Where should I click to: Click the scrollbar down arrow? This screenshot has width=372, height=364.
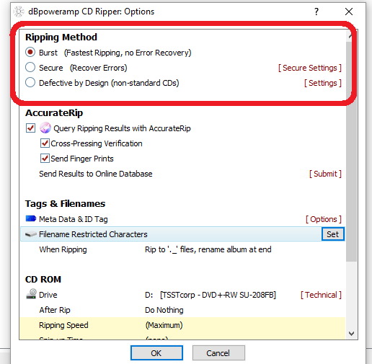coord(351,334)
